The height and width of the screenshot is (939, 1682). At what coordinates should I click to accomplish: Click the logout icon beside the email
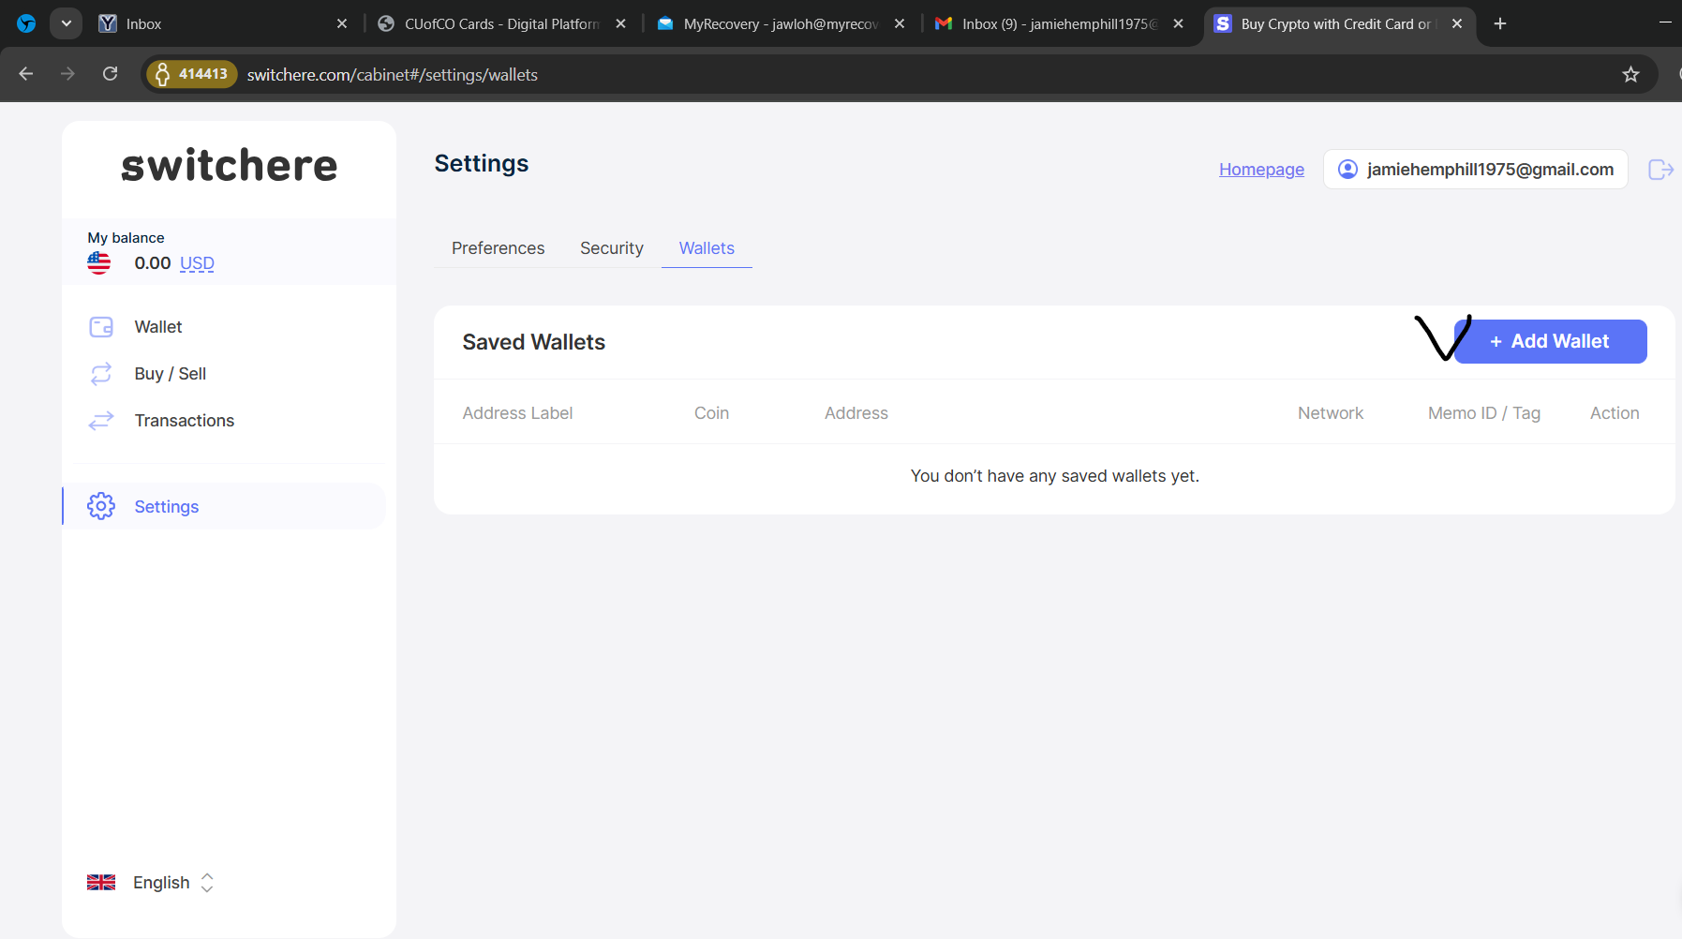click(1660, 170)
